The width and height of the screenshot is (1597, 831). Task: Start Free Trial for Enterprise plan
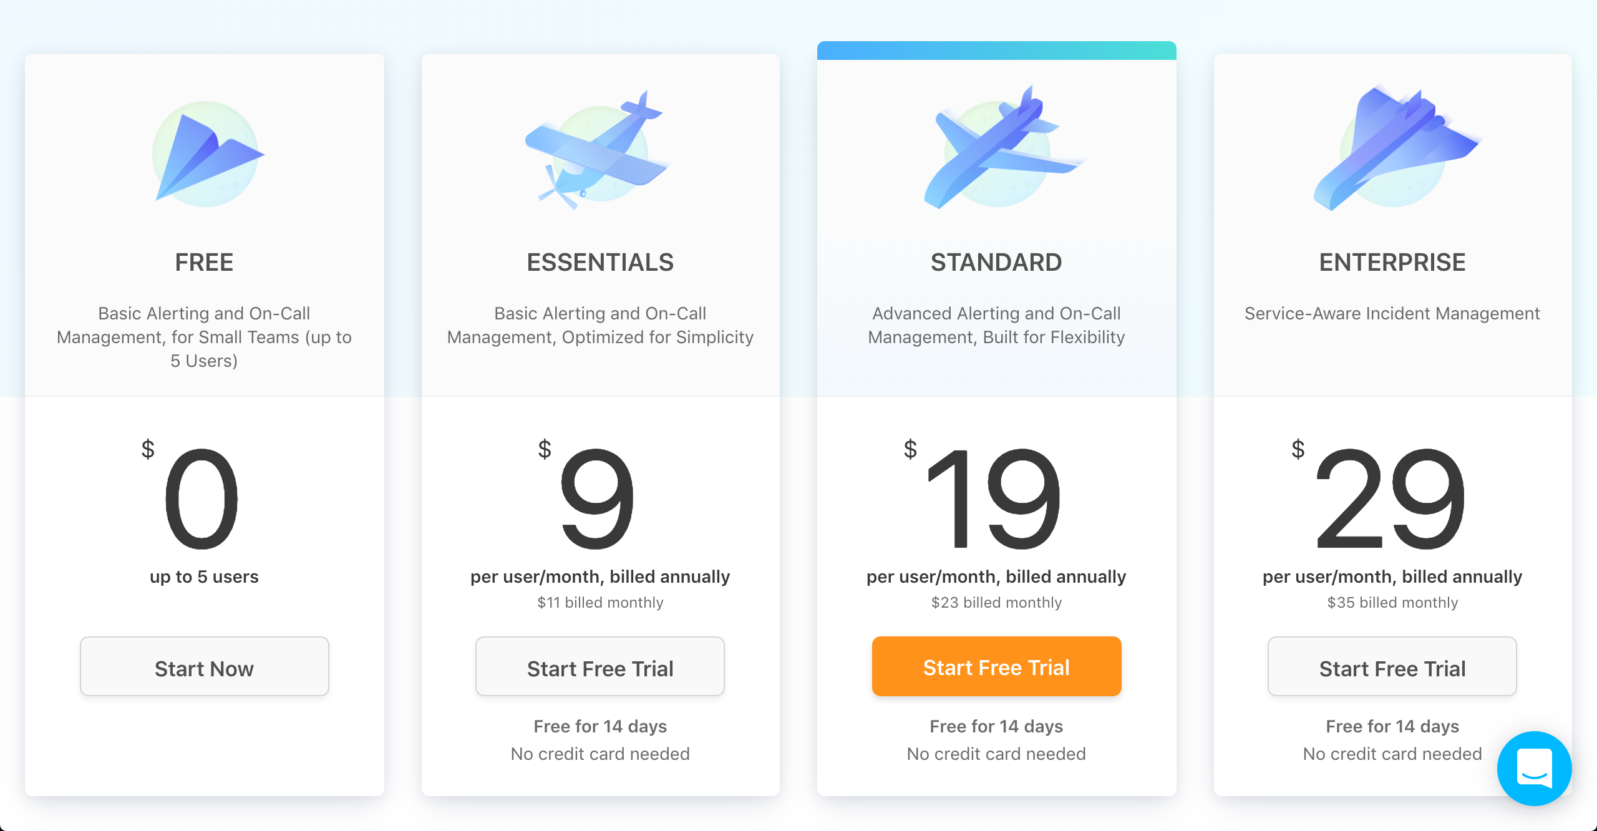click(x=1392, y=666)
